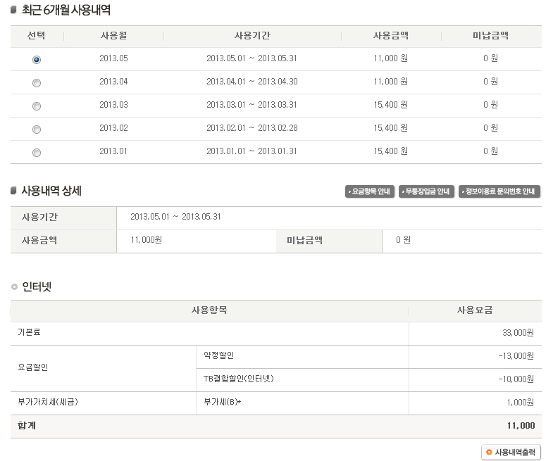Click the 사용월 column header
Viewport: 553px width, 461px height.
(x=113, y=36)
